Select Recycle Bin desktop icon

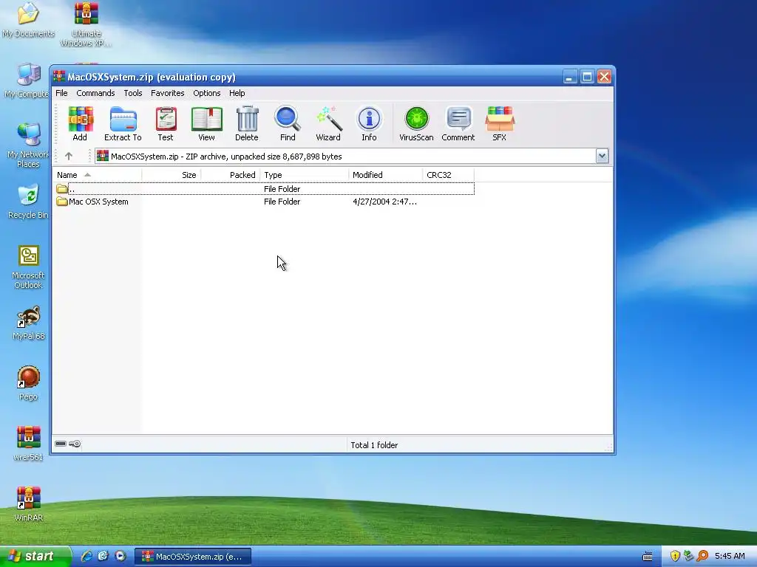pos(28,202)
